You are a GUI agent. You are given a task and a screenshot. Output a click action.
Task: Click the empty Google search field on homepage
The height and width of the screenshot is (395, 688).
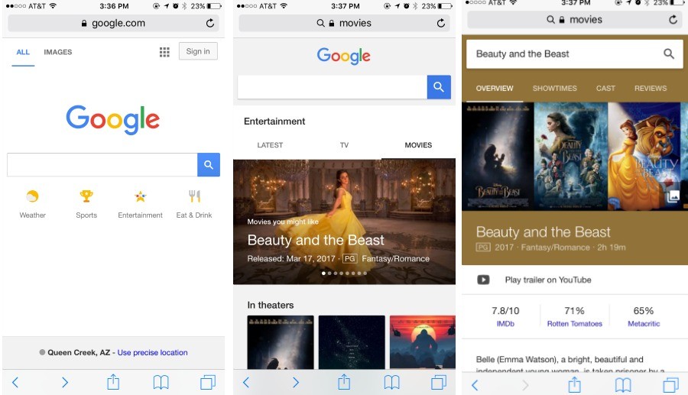[102, 165]
